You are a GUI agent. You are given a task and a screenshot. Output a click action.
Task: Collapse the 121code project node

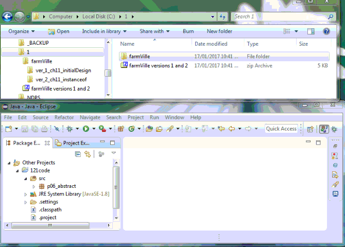18,171
